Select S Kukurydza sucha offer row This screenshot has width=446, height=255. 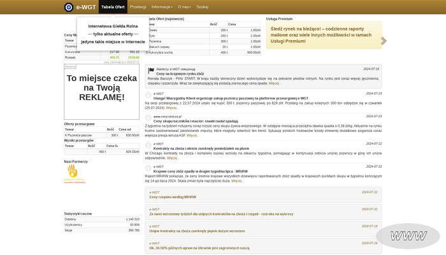[203, 52]
